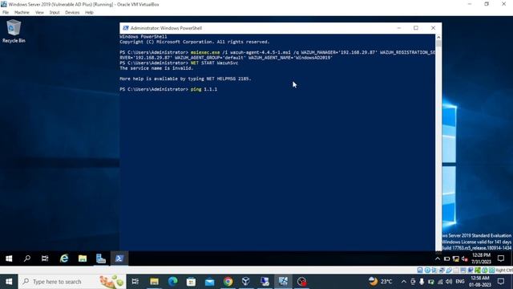Click the VirtualBox hard disk status icon
This screenshot has height=289, width=513.
(x=420, y=270)
